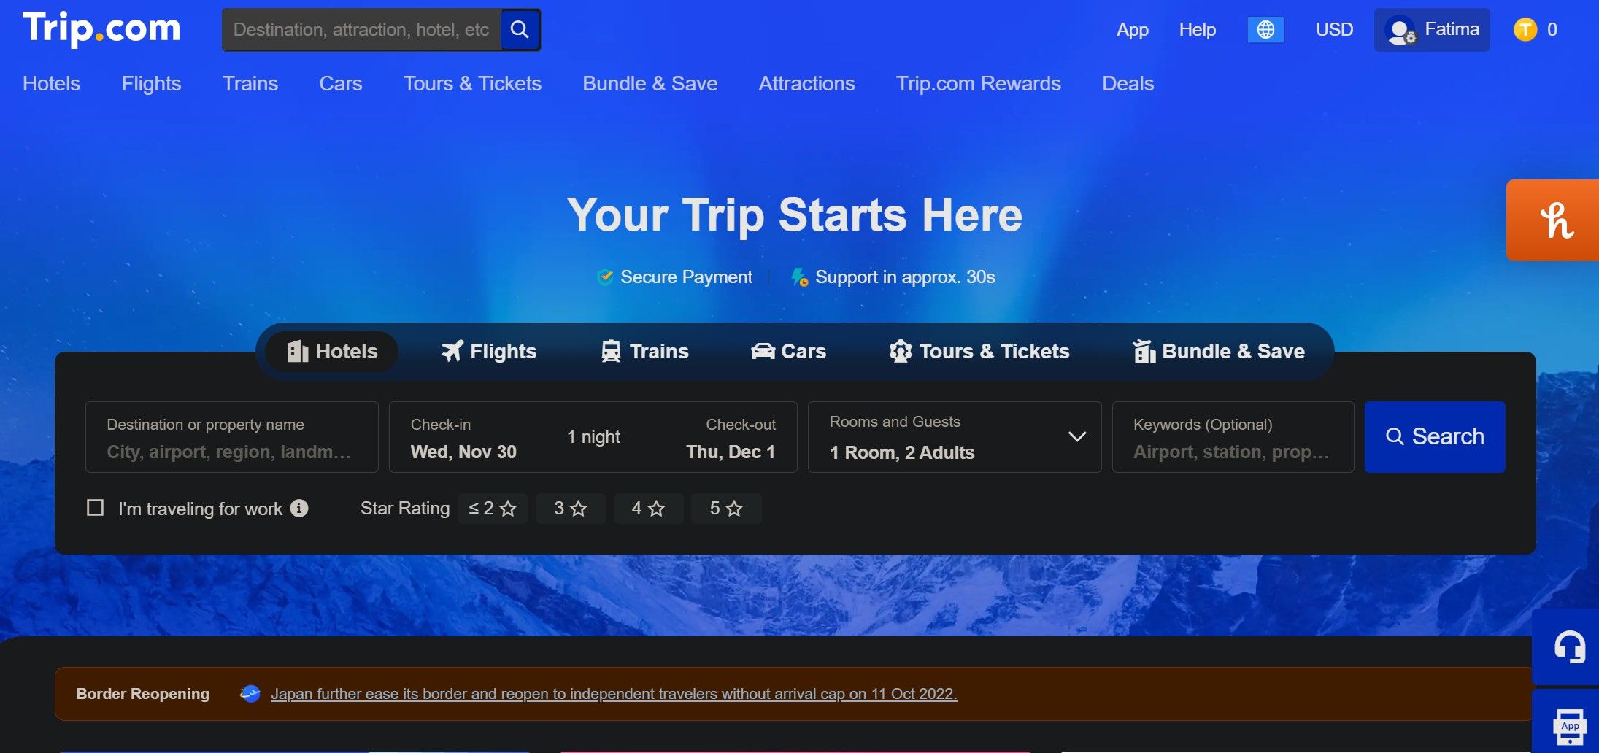The width and height of the screenshot is (1599, 753).
Task: Enable I'm traveling for work checkbox
Action: point(95,508)
